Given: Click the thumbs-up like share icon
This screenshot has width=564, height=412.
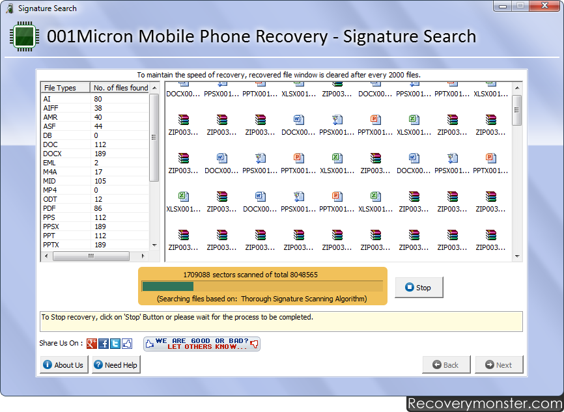Looking at the screenshot, I should point(127,344).
